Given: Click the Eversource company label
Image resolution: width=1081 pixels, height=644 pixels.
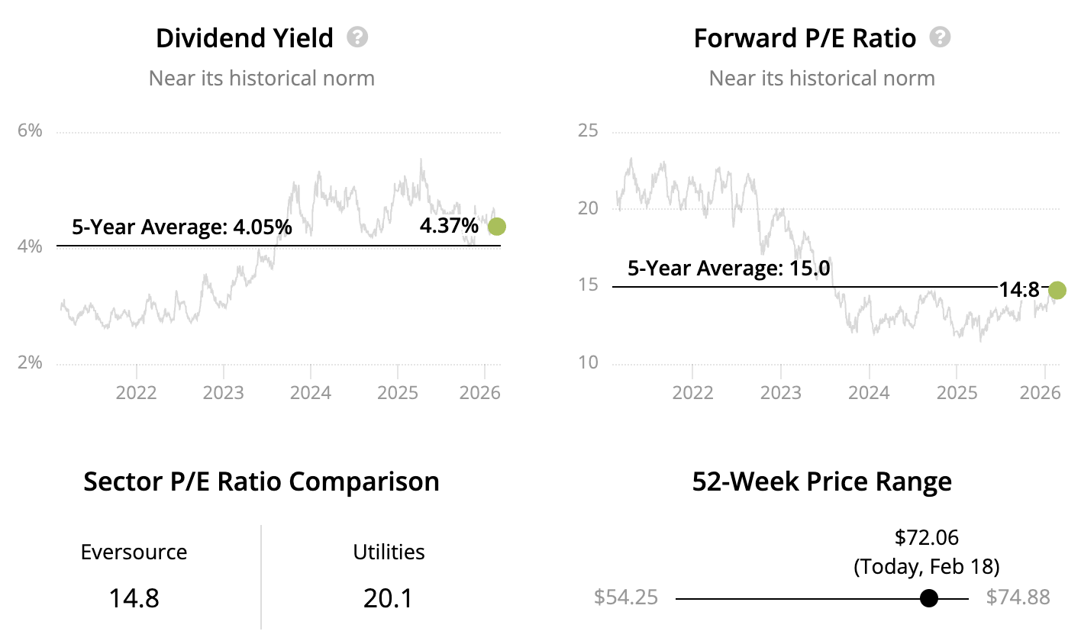Looking at the screenshot, I should (134, 552).
